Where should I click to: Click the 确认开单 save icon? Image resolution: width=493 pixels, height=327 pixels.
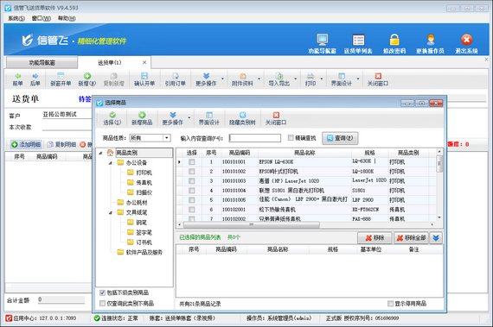tap(144, 79)
